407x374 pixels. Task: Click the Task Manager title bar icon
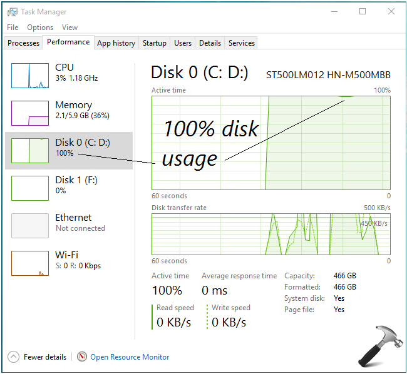click(x=12, y=12)
